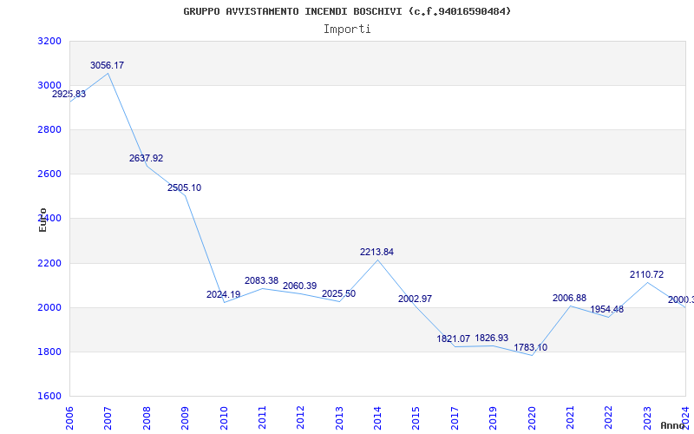Select the 2022 year axis label
The height and width of the screenshot is (434, 694).
tap(609, 418)
